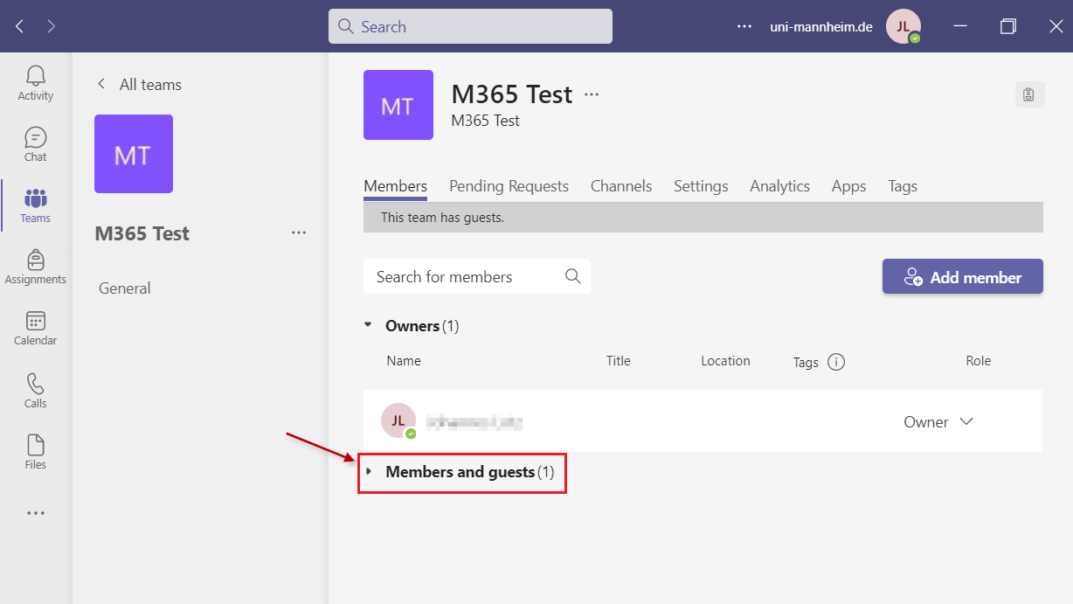Click the 'This team has guests.' banner text
Viewport: 1073px width, 604px height.
pyautogui.click(x=442, y=218)
